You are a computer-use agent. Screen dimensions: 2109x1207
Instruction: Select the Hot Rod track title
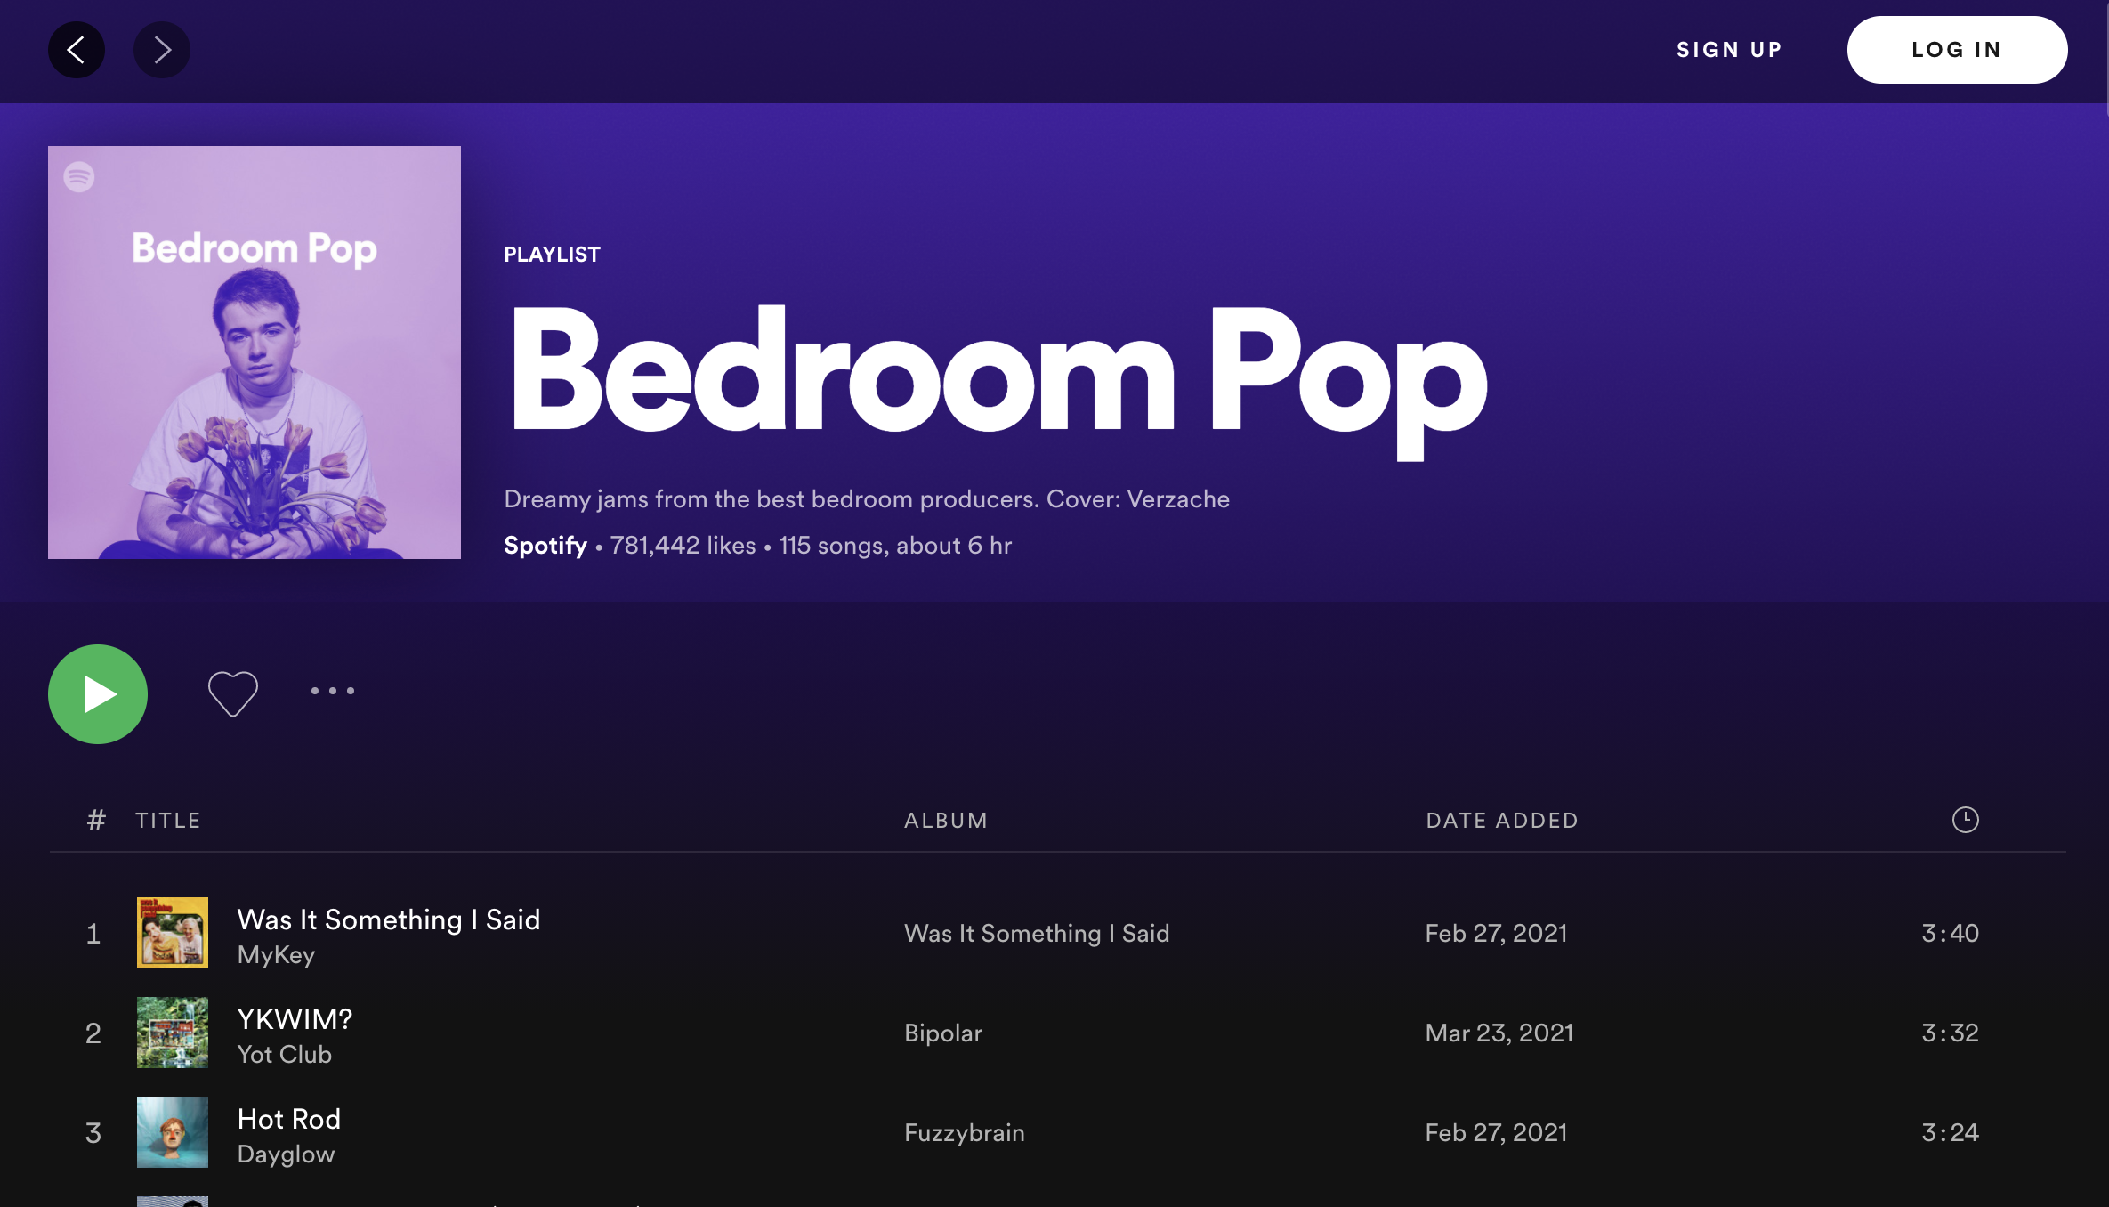[289, 1119]
